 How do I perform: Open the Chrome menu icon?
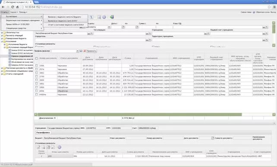pyautogui.click(x=274, y=7)
